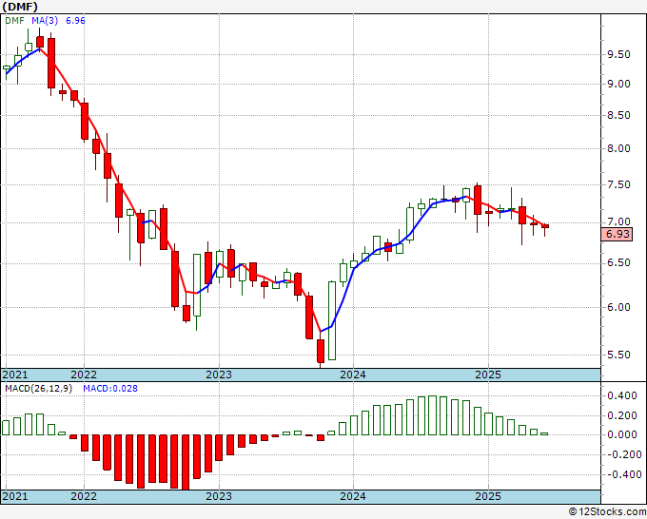Click the DMF ticker legend label
Image resolution: width=647 pixels, height=519 pixels.
(14, 20)
